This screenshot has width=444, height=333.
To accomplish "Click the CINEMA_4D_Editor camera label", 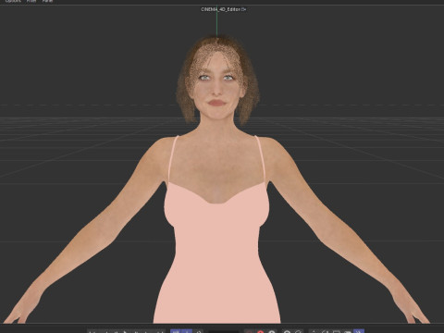I will click(x=220, y=9).
